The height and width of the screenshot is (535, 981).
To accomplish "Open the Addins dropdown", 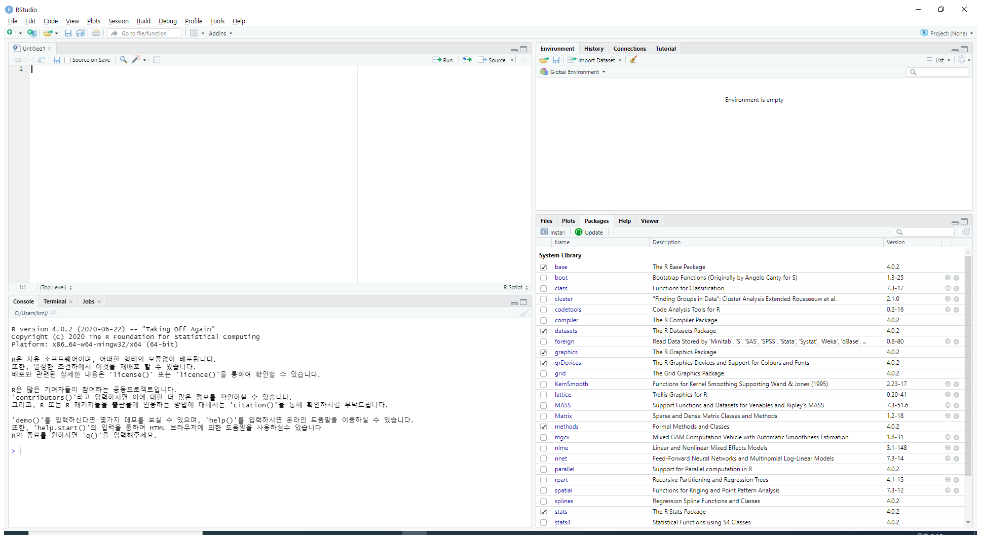I will click(x=220, y=33).
